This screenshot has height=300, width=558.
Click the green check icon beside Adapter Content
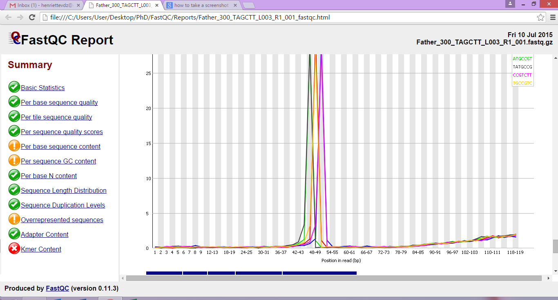pos(14,234)
